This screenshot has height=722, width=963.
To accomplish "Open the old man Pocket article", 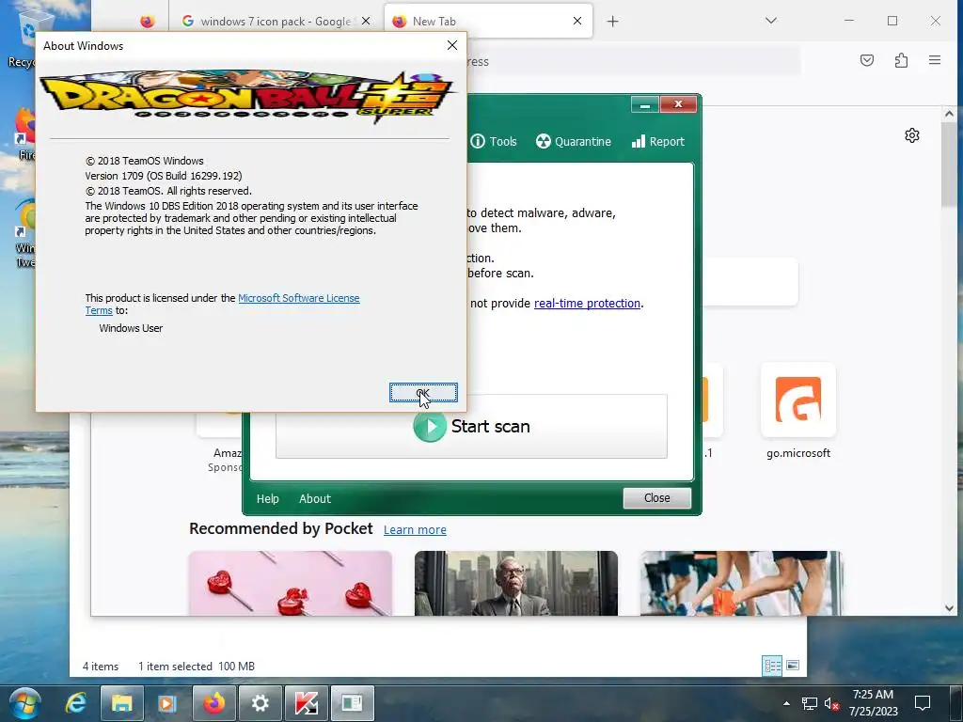I will pyautogui.click(x=516, y=583).
